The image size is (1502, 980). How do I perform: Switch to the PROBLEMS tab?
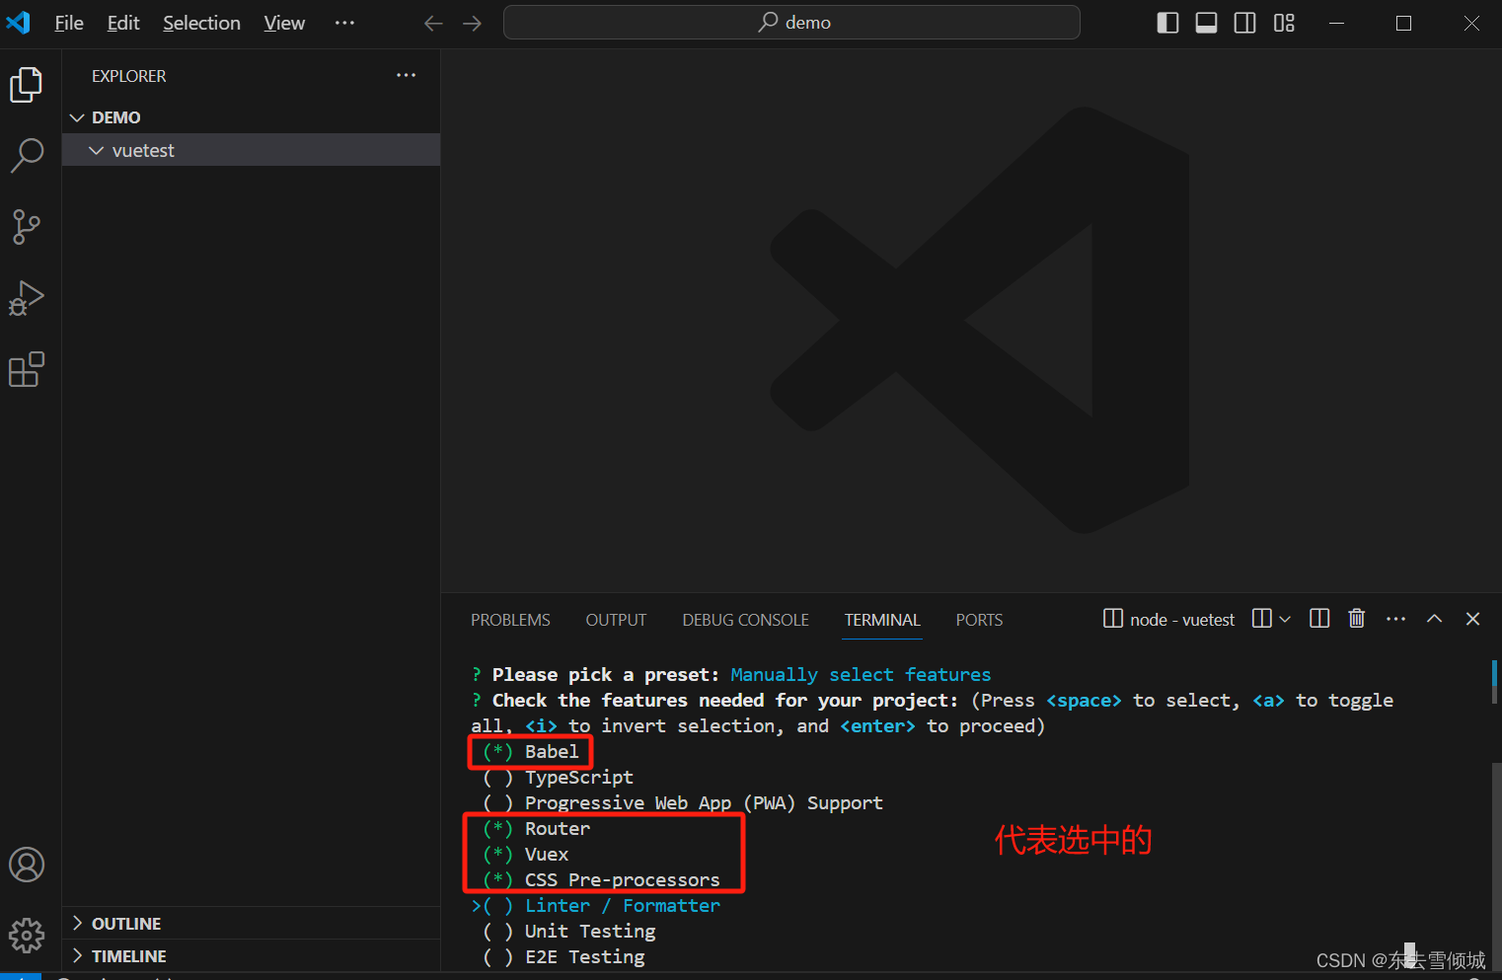click(x=510, y=620)
